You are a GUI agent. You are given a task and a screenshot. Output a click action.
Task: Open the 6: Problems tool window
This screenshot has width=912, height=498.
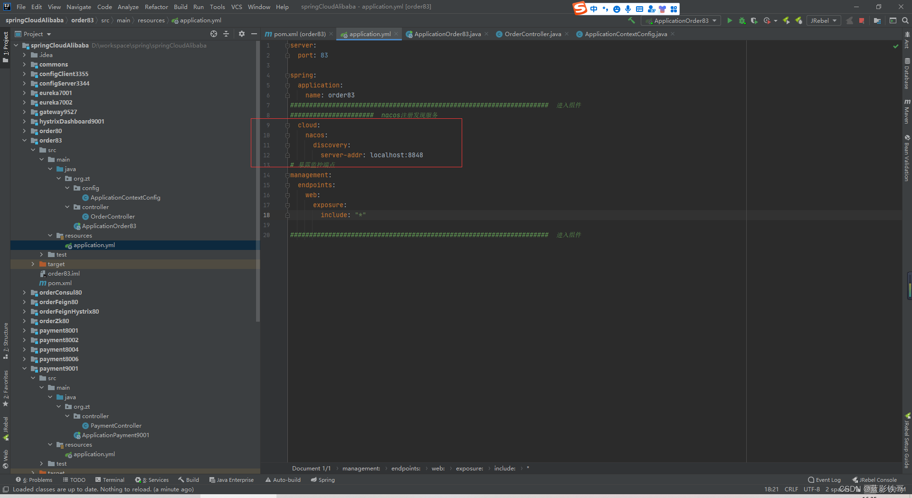34,480
